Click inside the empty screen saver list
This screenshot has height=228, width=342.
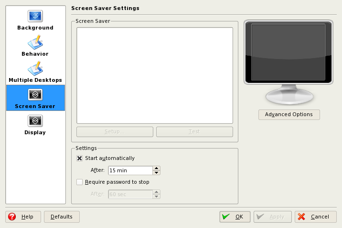(155, 75)
